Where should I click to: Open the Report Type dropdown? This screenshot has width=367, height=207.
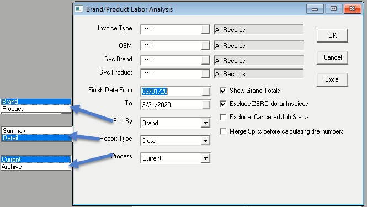205,141
